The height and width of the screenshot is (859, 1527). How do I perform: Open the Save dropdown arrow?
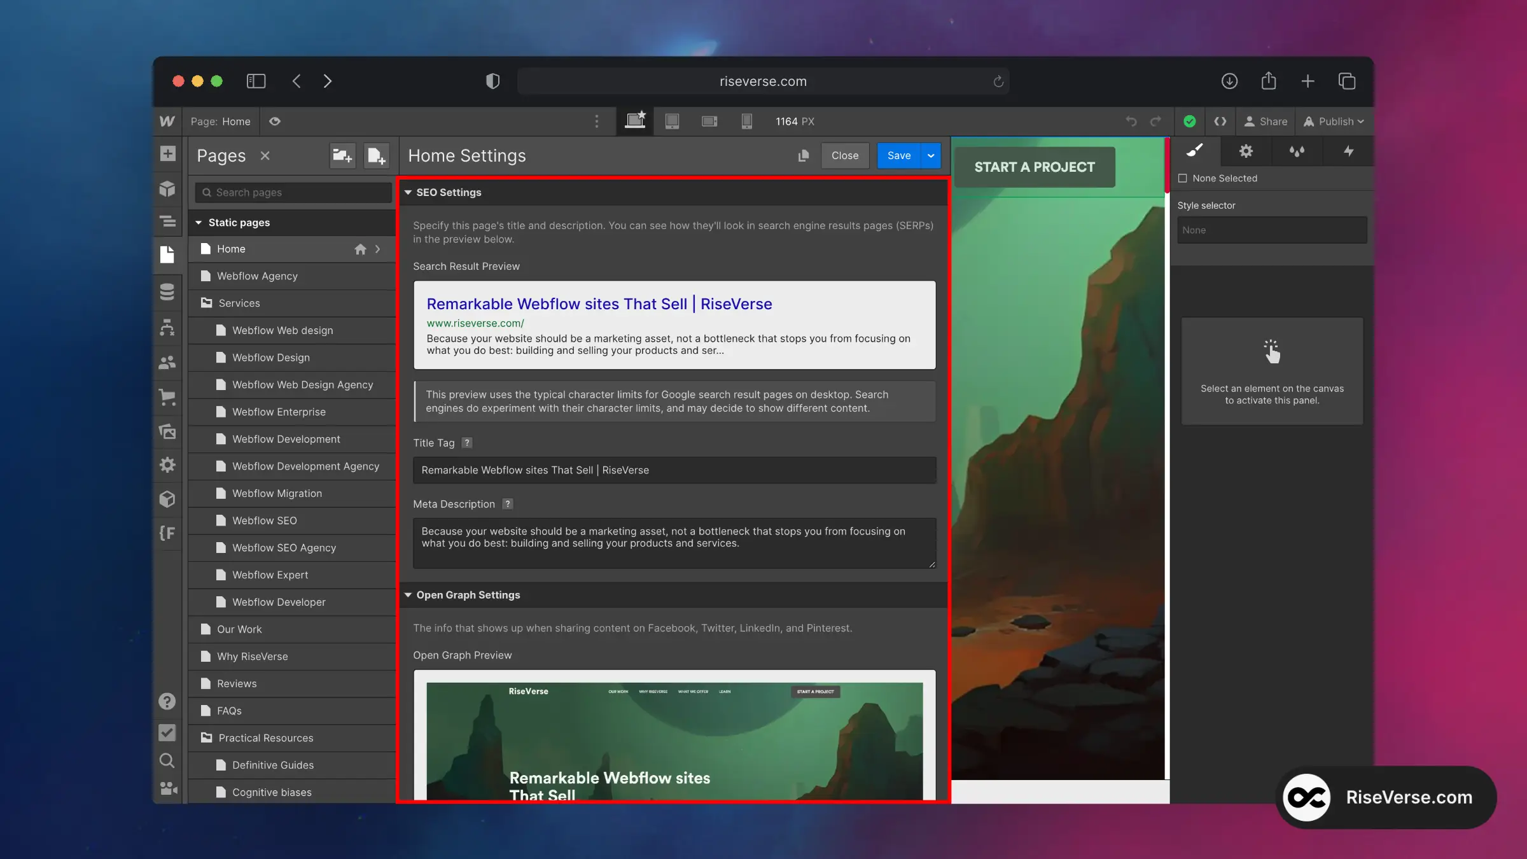pos(931,155)
